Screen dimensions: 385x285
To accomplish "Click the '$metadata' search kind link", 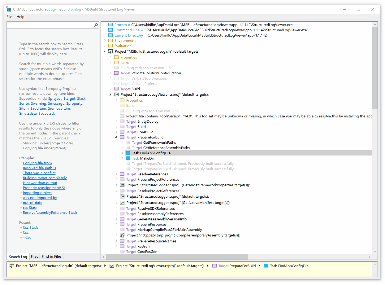I will 28,113.
